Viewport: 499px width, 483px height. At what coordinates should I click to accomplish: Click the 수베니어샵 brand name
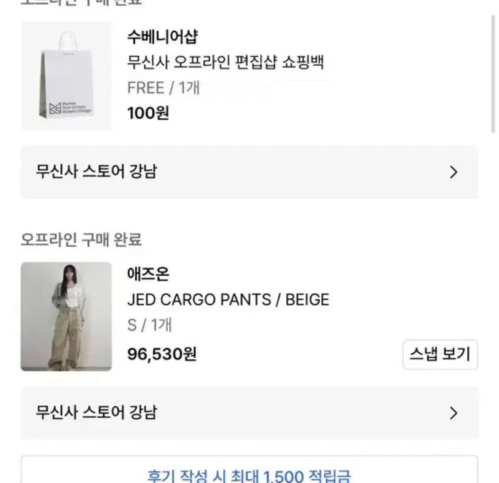(x=162, y=37)
